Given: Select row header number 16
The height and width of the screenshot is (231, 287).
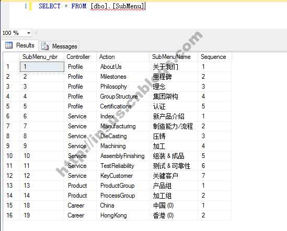Looking at the screenshot, I should tap(12, 215).
